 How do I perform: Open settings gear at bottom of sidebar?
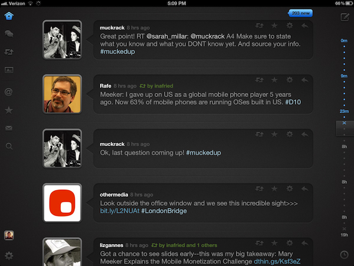(x=9, y=255)
